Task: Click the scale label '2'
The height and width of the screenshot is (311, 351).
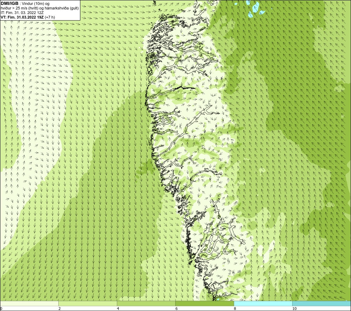Action: [60, 309]
